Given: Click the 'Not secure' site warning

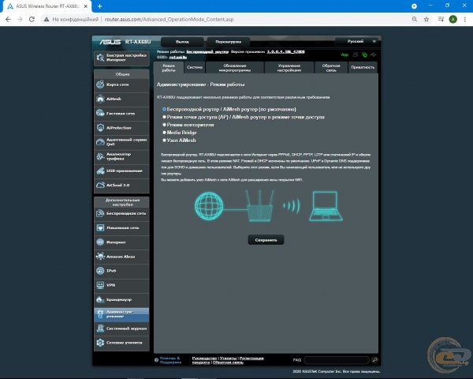Looking at the screenshot, I should (x=72, y=19).
